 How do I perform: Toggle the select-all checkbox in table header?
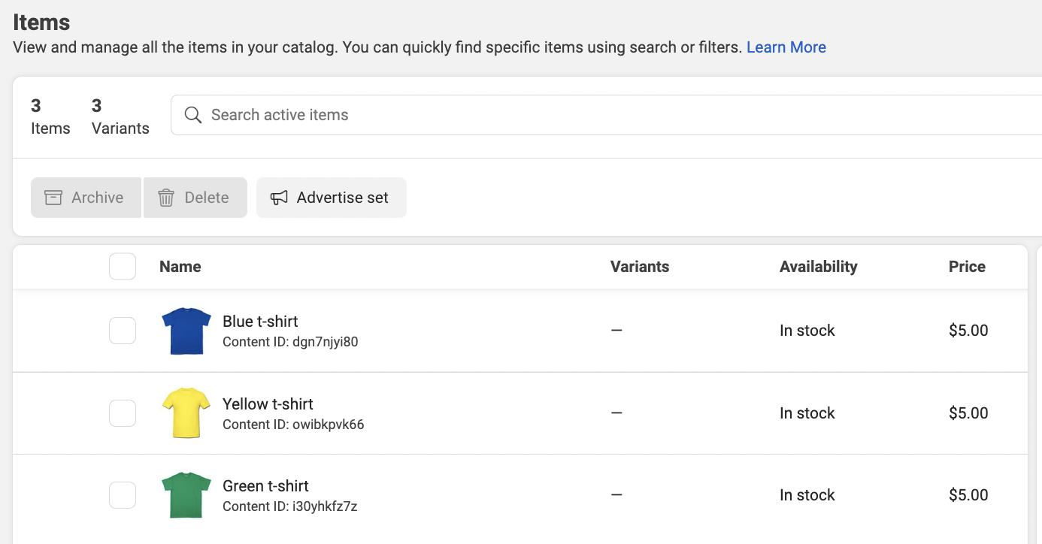pyautogui.click(x=123, y=267)
